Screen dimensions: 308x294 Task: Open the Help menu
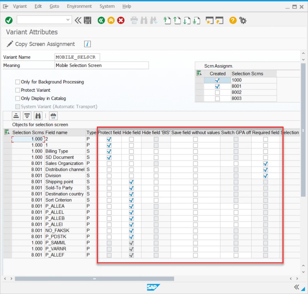click(127, 6)
